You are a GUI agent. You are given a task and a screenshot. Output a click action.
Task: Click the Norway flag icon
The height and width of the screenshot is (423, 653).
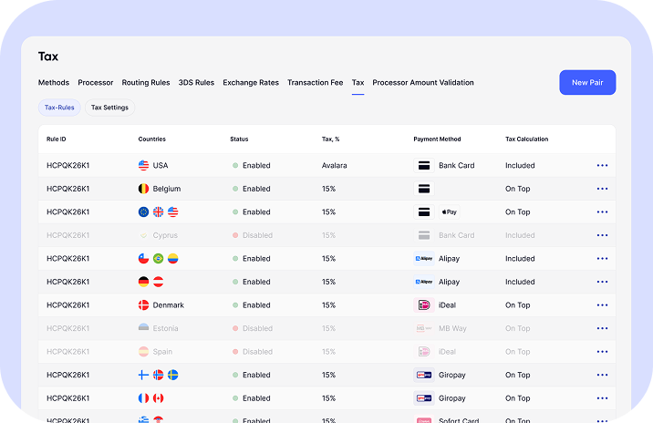(x=159, y=375)
